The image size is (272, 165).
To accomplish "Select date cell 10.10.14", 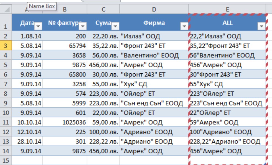I will click(x=27, y=122).
